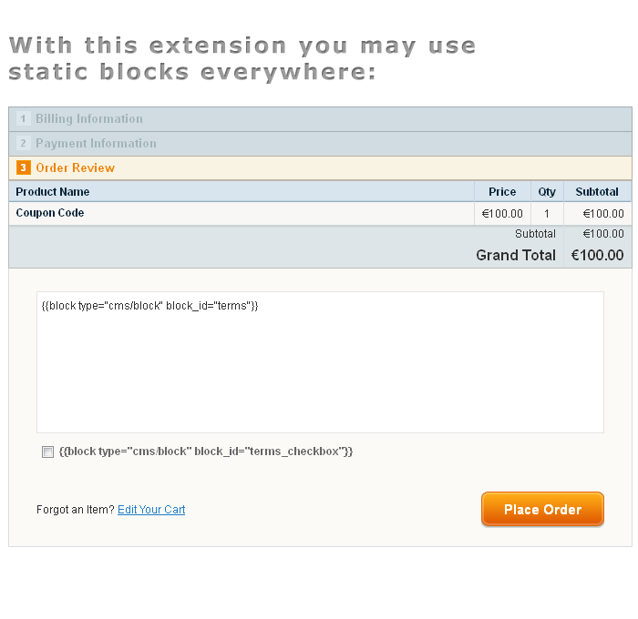The height and width of the screenshot is (619, 638).
Task: Click the step 1 number badge
Action: 23,118
